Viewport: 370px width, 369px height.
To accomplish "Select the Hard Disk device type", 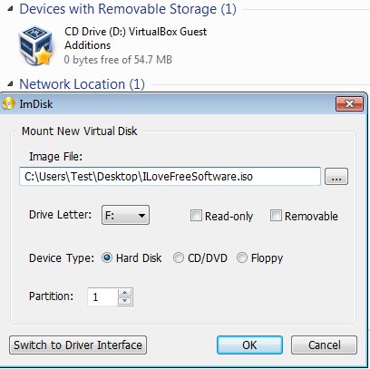I will (x=107, y=257).
